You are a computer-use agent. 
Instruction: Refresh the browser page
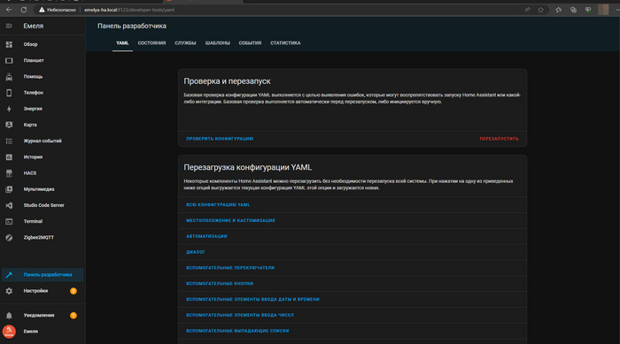(x=24, y=10)
